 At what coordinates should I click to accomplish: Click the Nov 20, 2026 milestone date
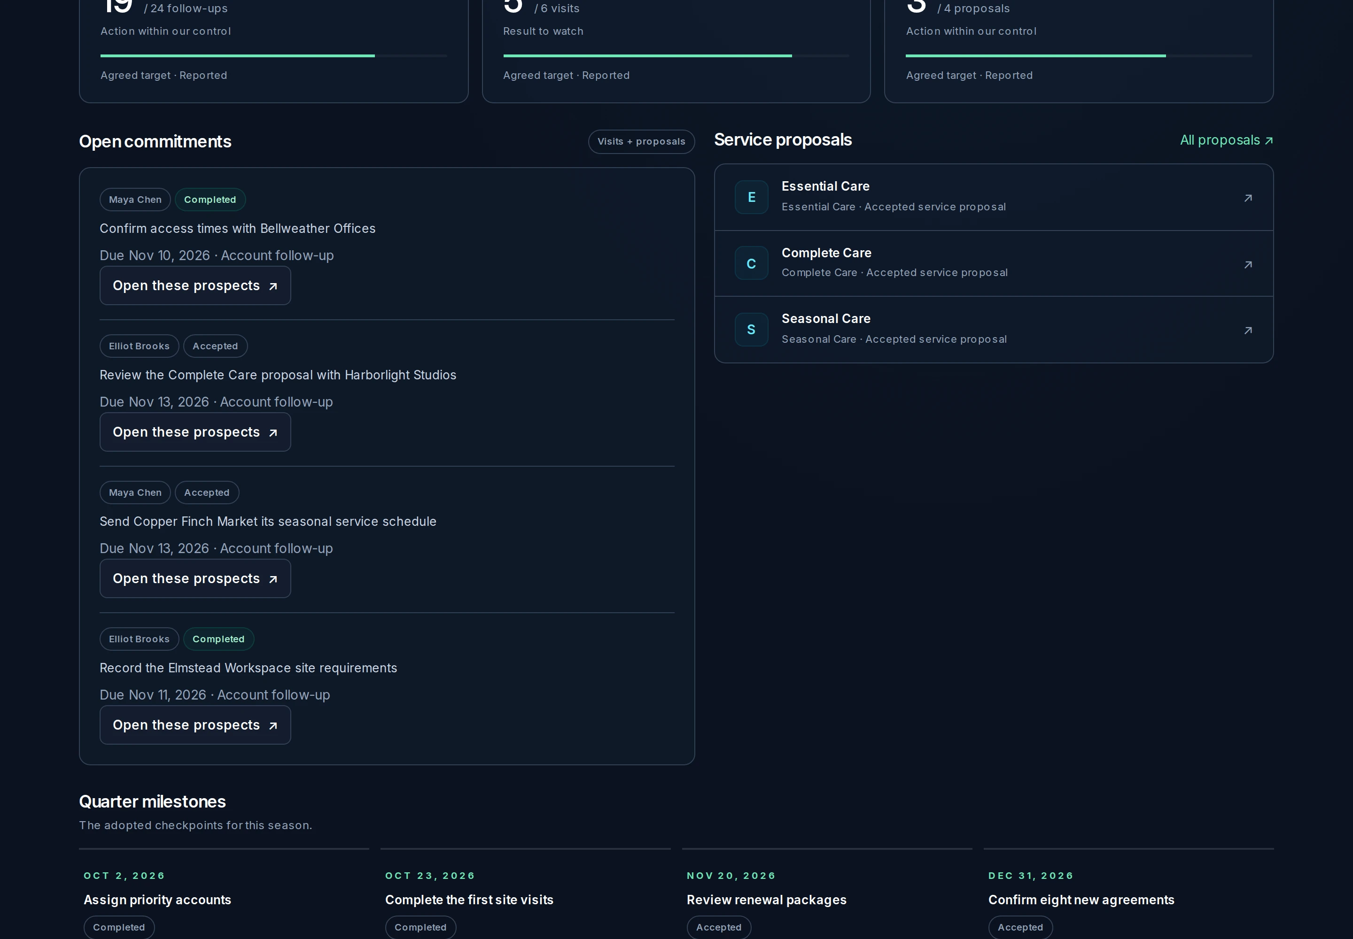click(731, 876)
